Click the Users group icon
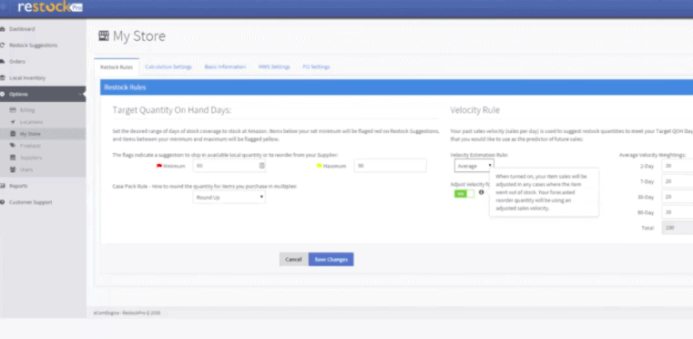693x339 pixels. pos(13,169)
